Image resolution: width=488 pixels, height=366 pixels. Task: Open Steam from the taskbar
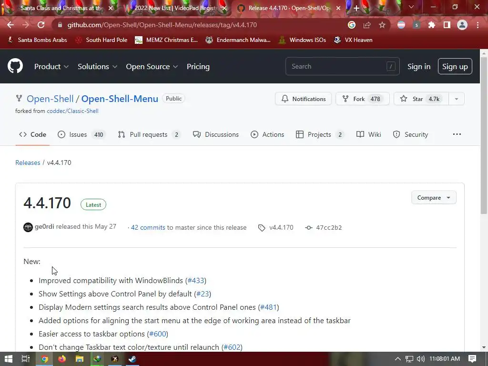click(x=132, y=359)
